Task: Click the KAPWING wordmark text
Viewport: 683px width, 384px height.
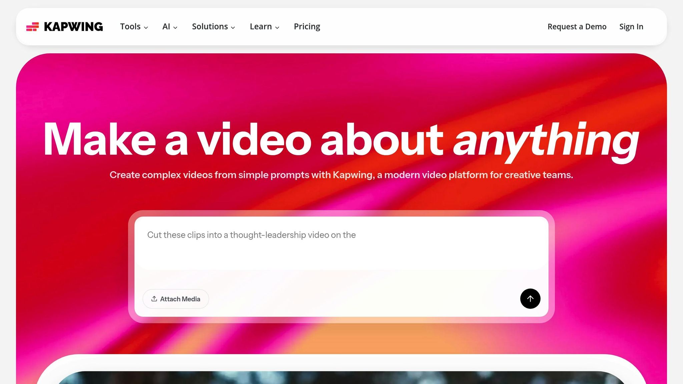Action: pos(73,27)
